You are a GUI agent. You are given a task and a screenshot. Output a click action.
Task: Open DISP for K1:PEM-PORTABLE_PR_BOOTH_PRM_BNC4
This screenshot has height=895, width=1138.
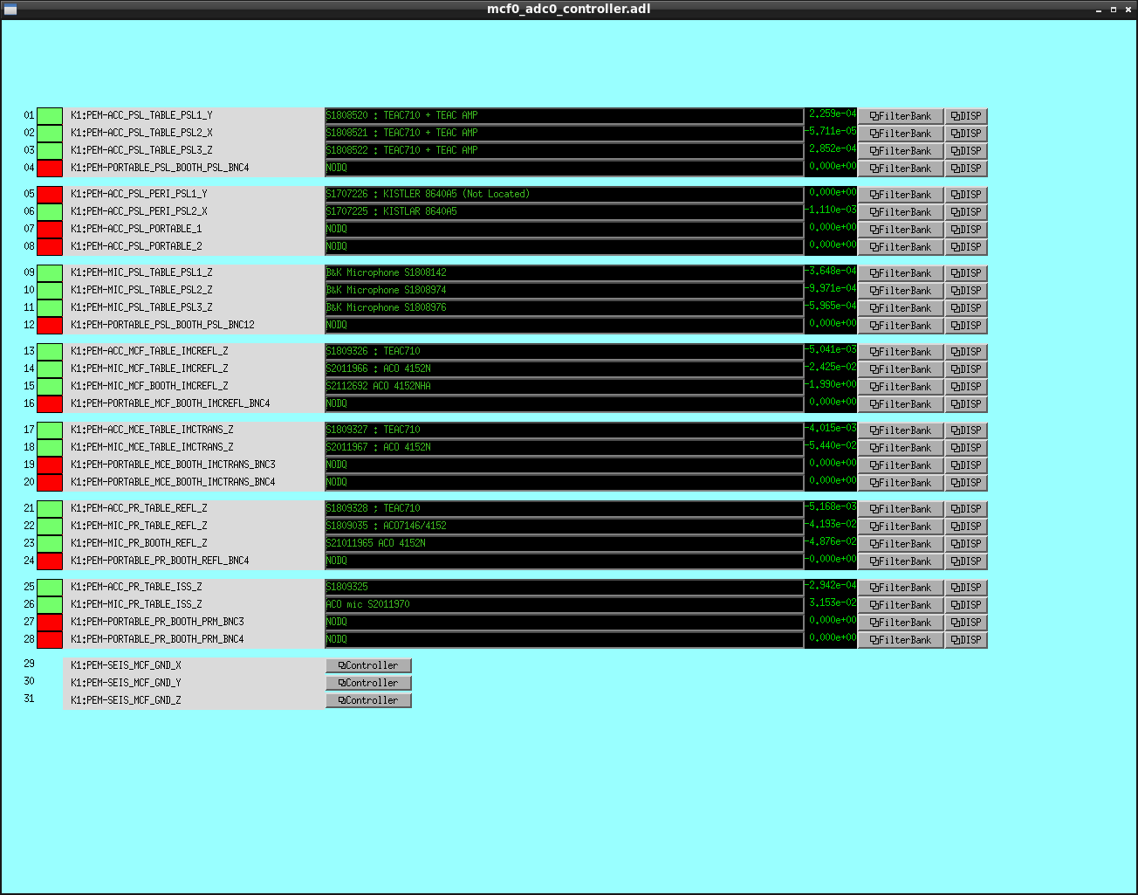pyautogui.click(x=966, y=640)
